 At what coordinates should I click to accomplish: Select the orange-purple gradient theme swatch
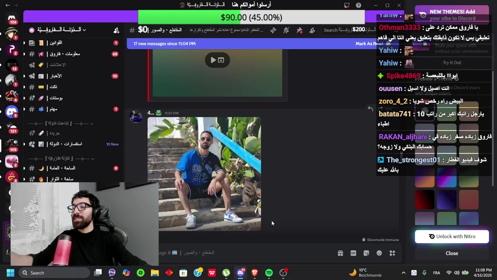tap(425, 177)
